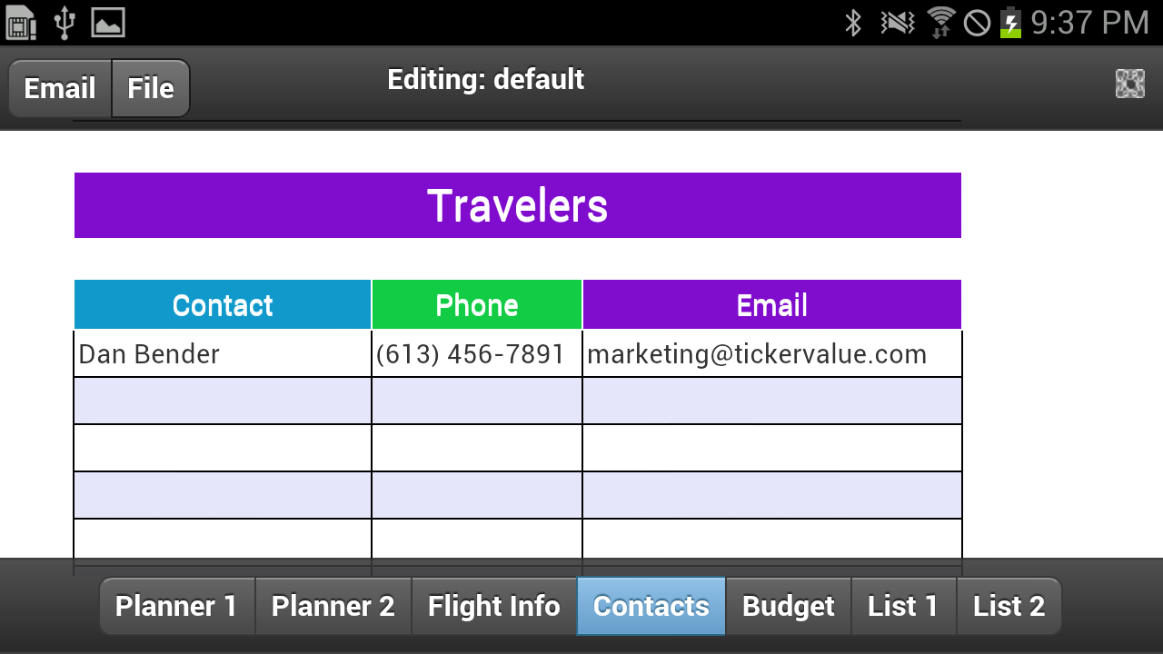Tap the USB connection status icon

[x=64, y=23]
